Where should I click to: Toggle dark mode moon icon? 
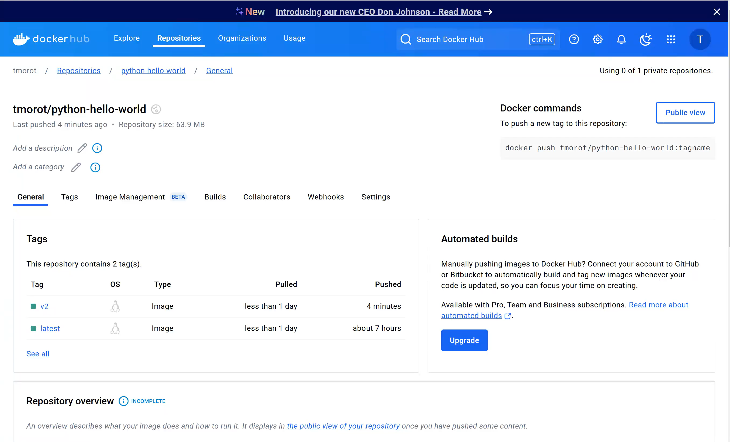point(646,39)
